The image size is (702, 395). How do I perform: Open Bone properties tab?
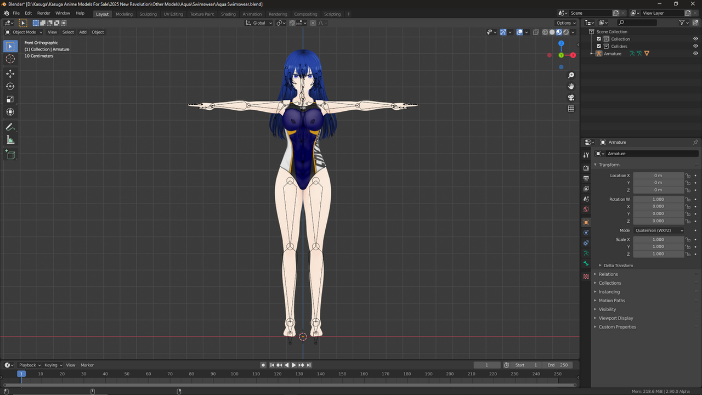click(x=586, y=264)
